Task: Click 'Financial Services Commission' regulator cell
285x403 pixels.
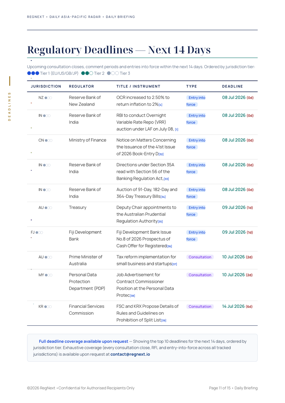Action: [87, 310]
